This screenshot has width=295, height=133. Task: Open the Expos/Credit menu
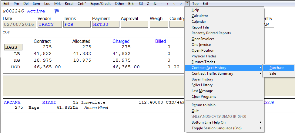(100, 4)
